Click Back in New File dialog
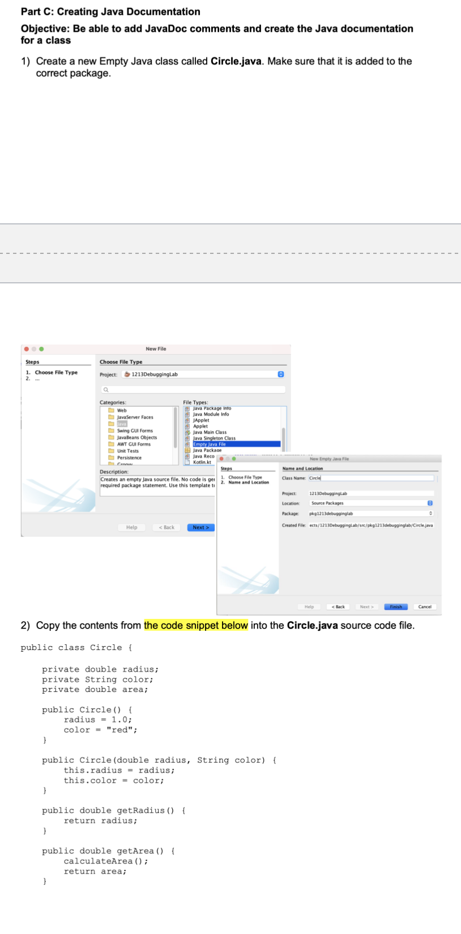Screen dimensions: 461x934 167,528
